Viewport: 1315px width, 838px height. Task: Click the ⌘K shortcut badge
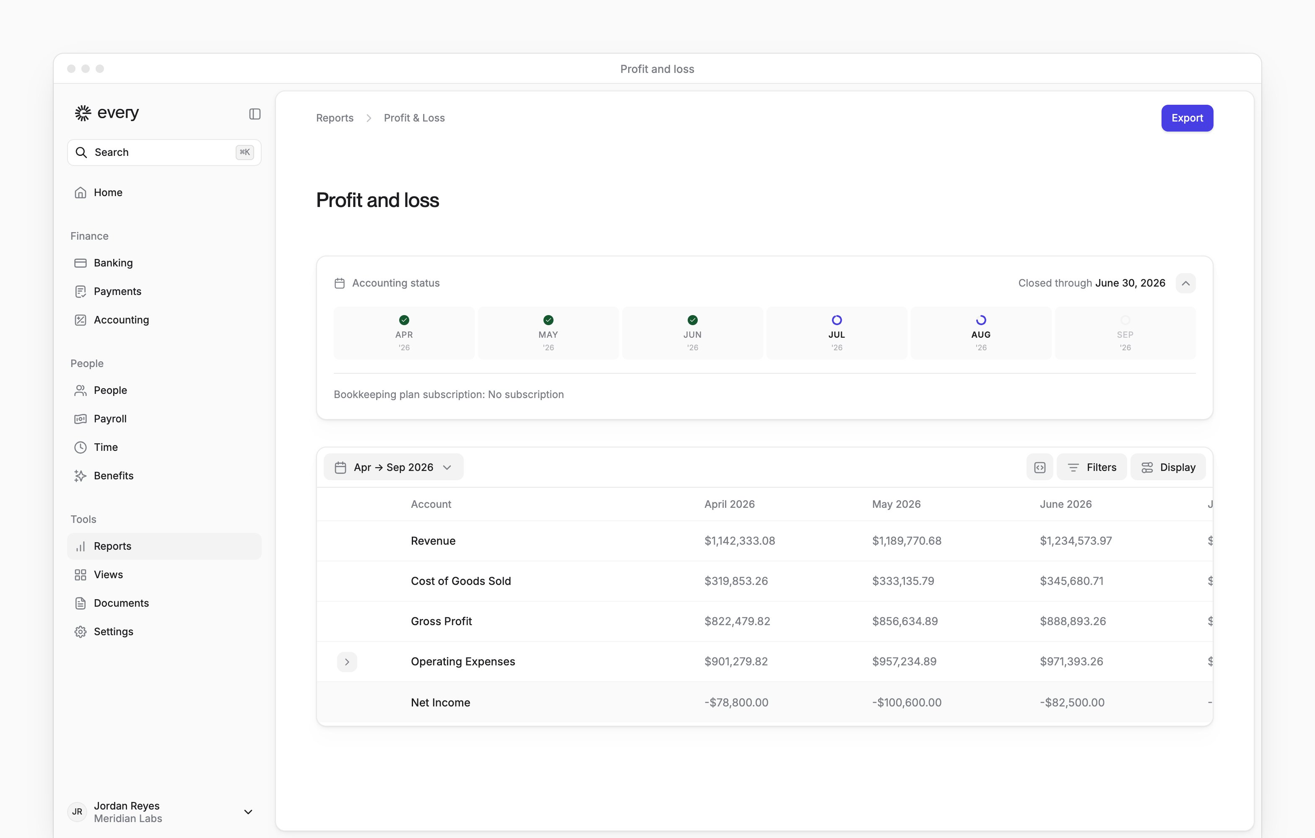point(244,152)
